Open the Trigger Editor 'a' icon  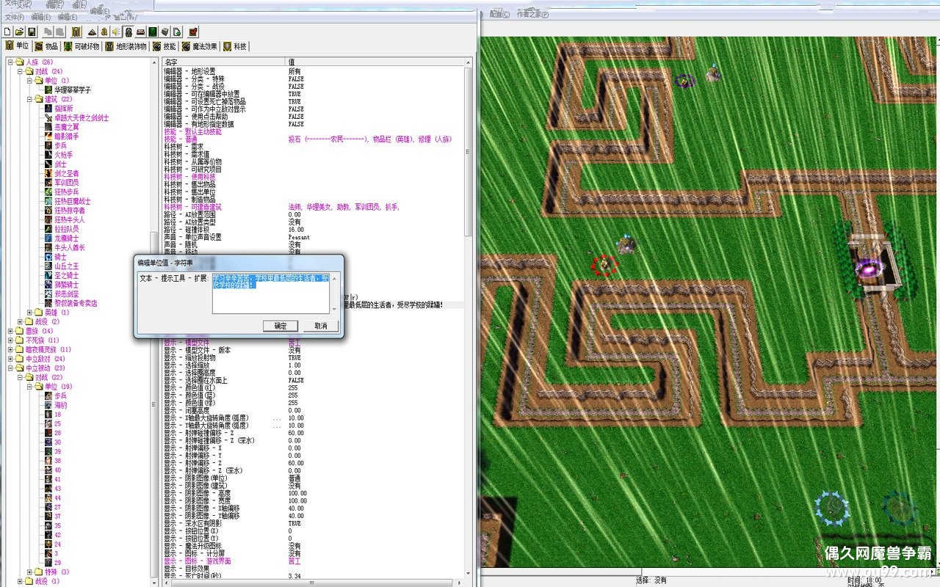(x=104, y=32)
